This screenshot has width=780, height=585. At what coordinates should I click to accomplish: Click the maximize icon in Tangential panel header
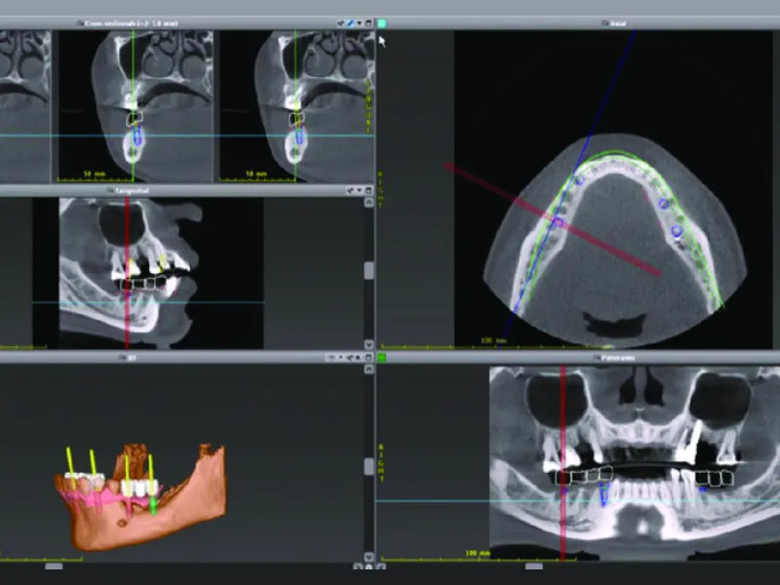(369, 190)
